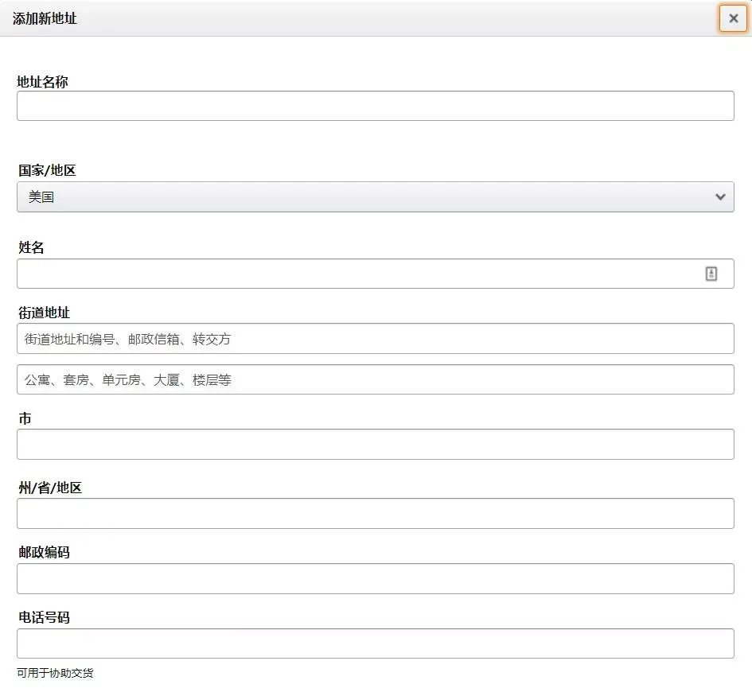752x692 pixels.
Task: Click the 街道地址 field label
Action: point(44,313)
